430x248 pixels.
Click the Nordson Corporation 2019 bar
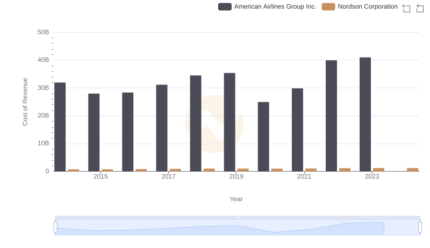[x=243, y=170]
